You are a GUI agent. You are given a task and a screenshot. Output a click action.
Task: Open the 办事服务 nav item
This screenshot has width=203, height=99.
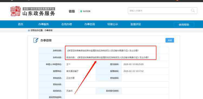[44, 24]
